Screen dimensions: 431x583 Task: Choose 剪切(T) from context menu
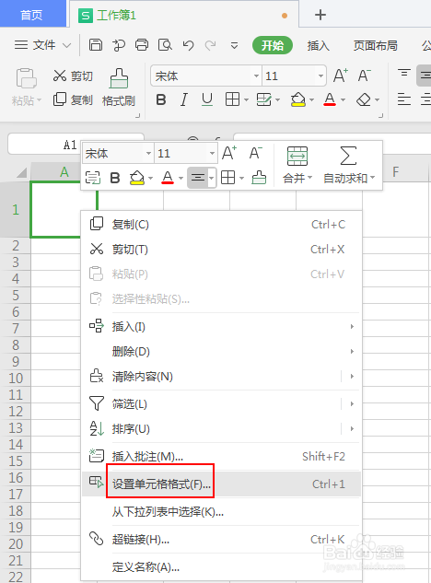point(221,249)
